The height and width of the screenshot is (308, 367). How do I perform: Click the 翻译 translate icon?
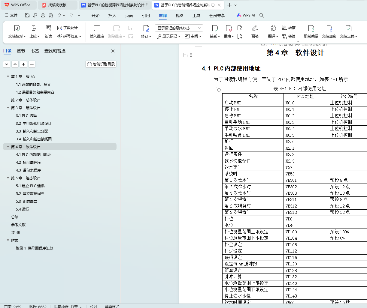tap(273, 28)
